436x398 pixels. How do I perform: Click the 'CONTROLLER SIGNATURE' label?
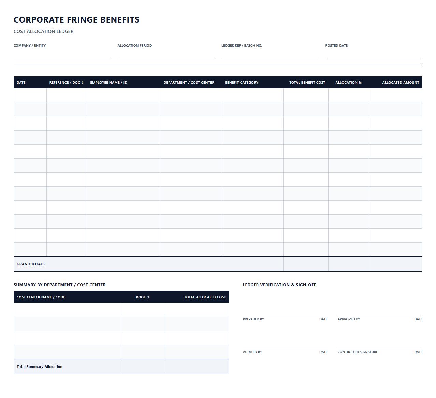click(358, 352)
